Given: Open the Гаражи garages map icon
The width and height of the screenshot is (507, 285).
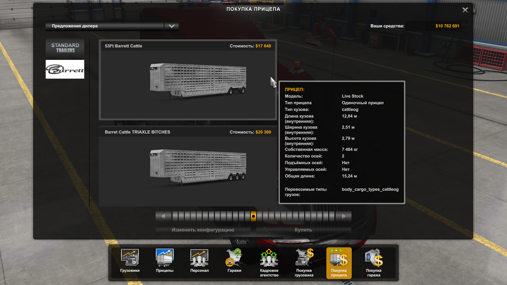Looking at the screenshot, I should 234,261.
